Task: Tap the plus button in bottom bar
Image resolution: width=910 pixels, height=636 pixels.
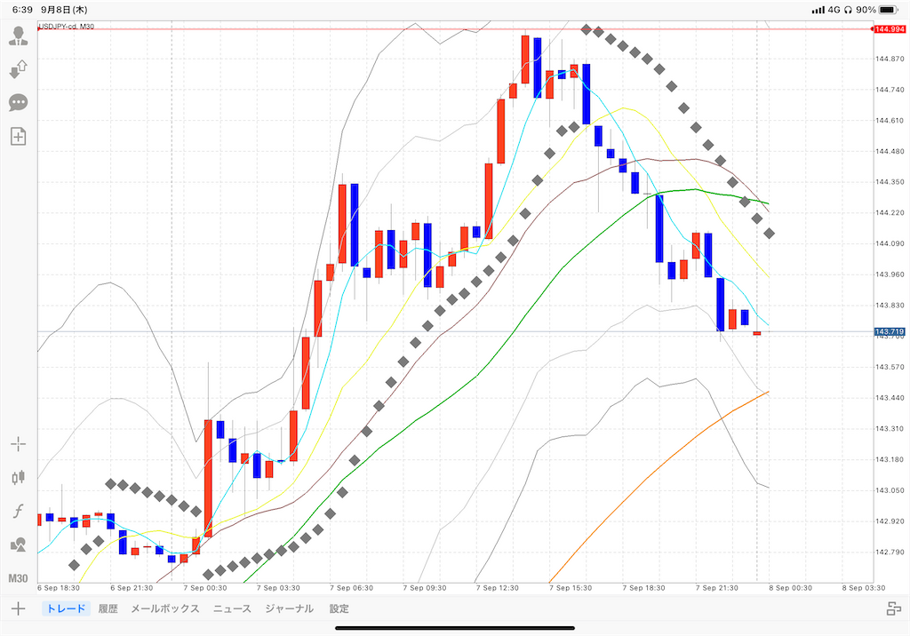Action: [x=18, y=608]
